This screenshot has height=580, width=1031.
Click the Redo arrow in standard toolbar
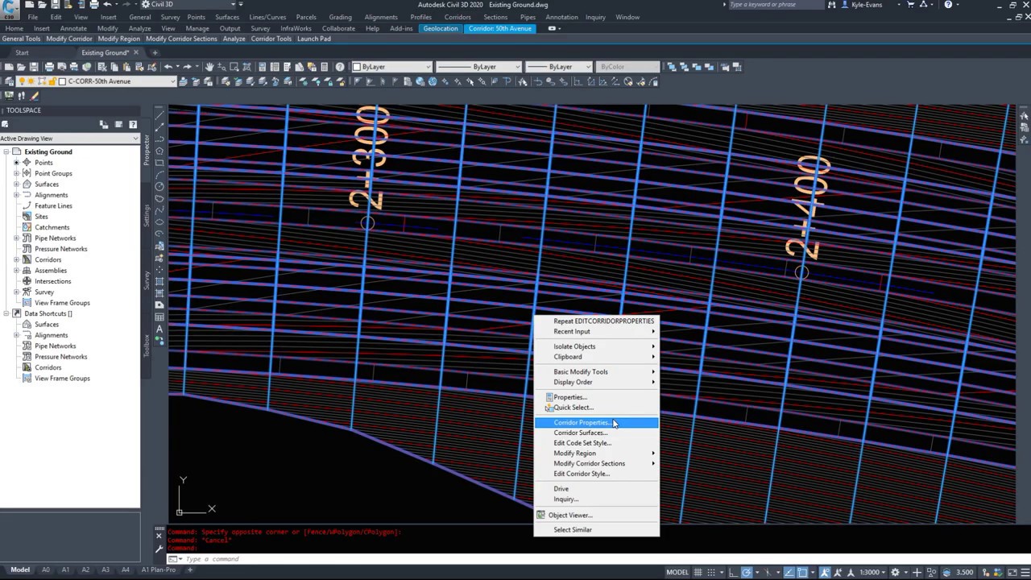188,67
